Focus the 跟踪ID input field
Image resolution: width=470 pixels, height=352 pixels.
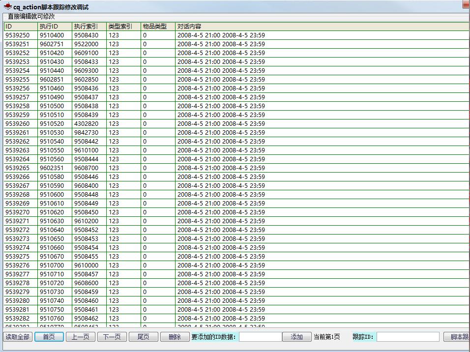(408, 337)
